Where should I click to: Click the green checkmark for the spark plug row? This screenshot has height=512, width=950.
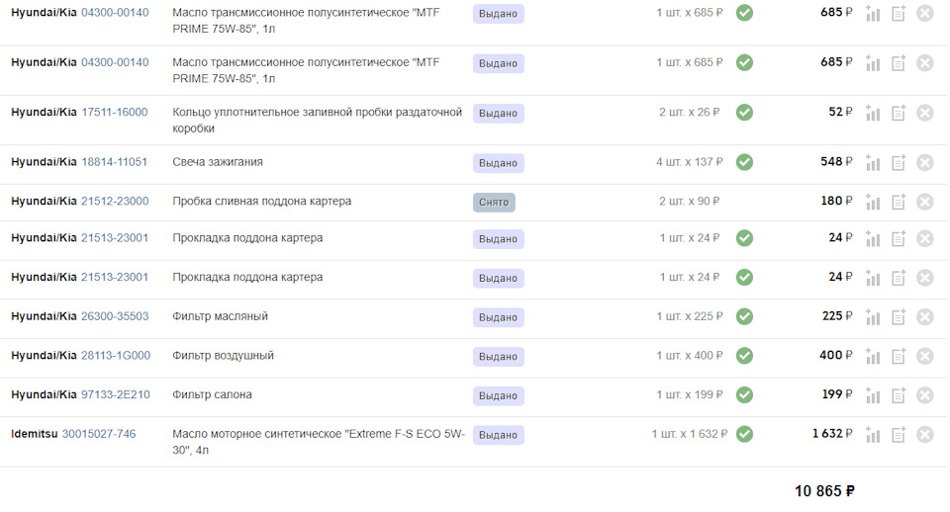click(744, 162)
